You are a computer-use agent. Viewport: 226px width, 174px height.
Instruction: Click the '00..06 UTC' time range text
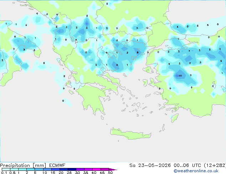[187, 165]
